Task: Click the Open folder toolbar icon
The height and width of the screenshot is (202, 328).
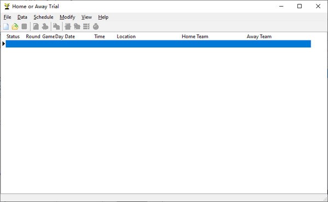Action: click(15, 27)
